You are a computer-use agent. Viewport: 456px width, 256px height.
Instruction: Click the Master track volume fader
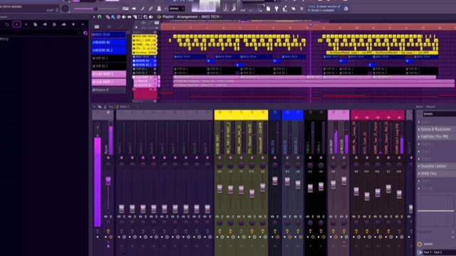tap(108, 181)
